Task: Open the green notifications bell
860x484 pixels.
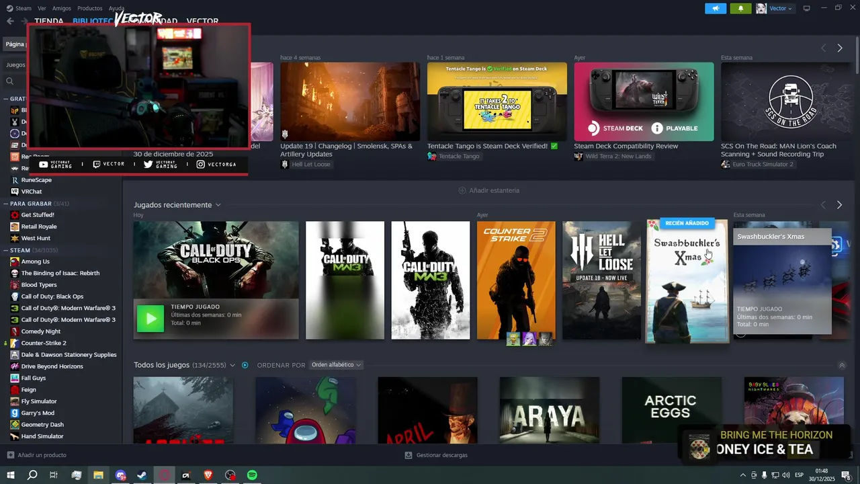Action: [x=740, y=8]
